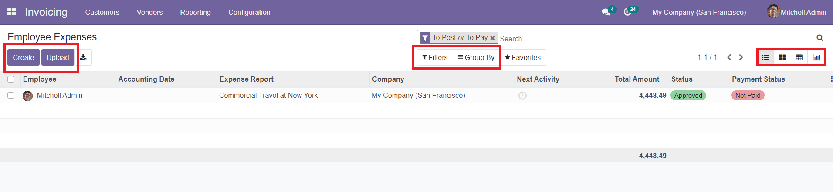833x192 pixels.
Task: Click the Create button
Action: click(x=24, y=57)
